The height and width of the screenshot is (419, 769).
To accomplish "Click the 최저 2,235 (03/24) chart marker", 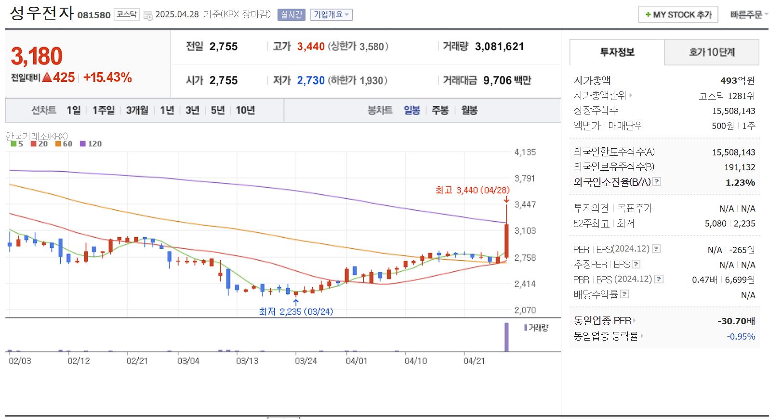I will tap(296, 311).
